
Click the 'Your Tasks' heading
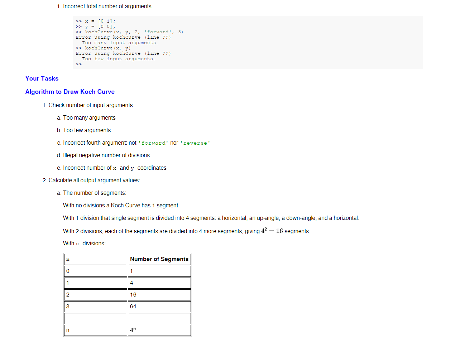pyautogui.click(x=42, y=78)
